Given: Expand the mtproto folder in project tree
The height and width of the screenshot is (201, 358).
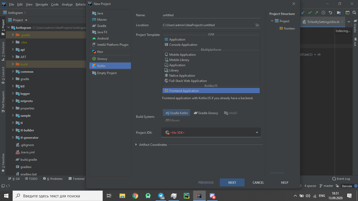Looking at the screenshot, I should click(13, 101).
